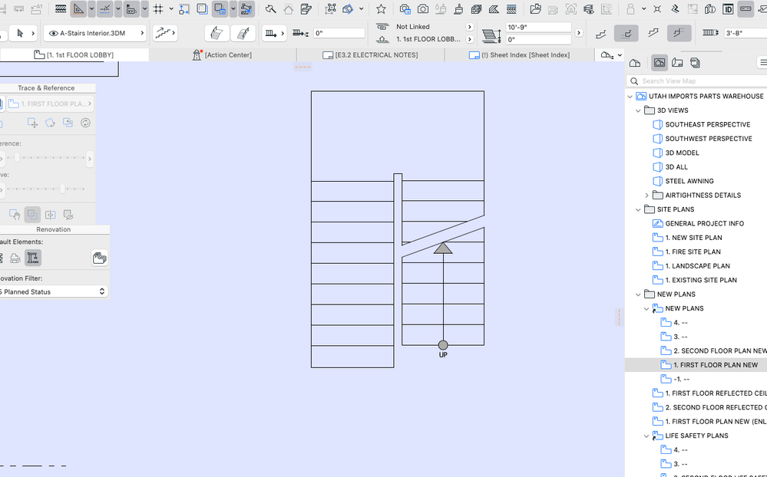Select the second highlighted stair structure icon
The width and height of the screenshot is (767, 477).
point(626,33)
